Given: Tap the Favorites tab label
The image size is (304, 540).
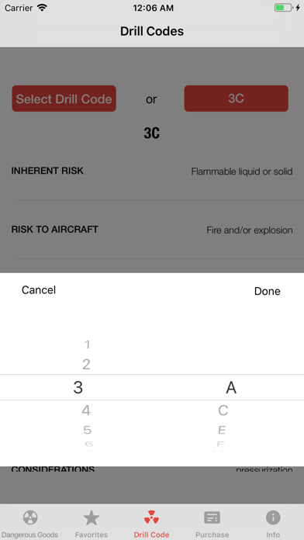Looking at the screenshot, I should (92, 535).
